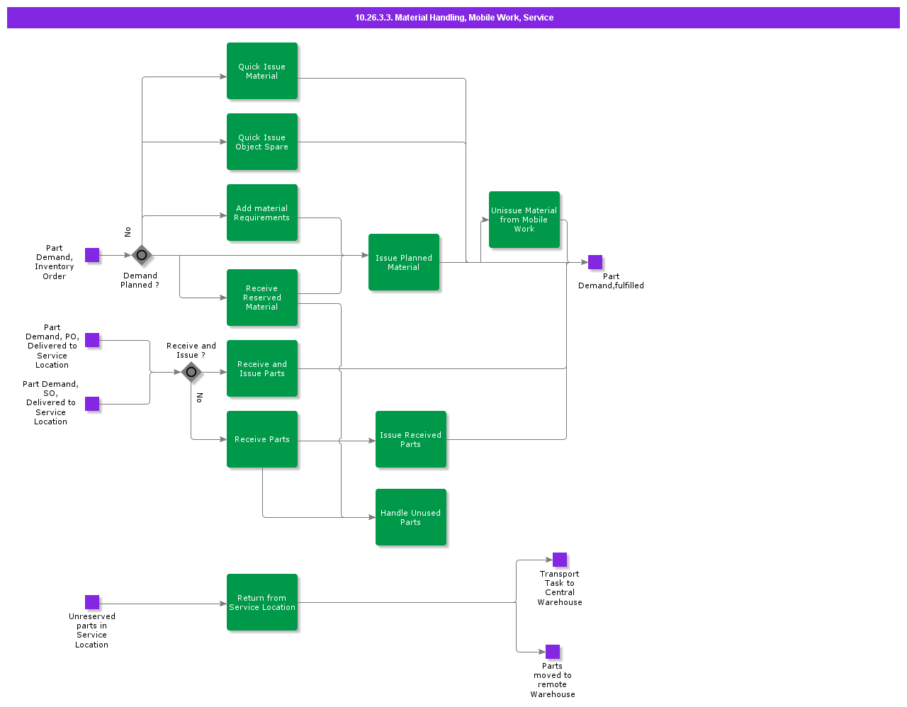Open the Handle Unused Parts process
The image size is (907, 707).
coord(411,517)
